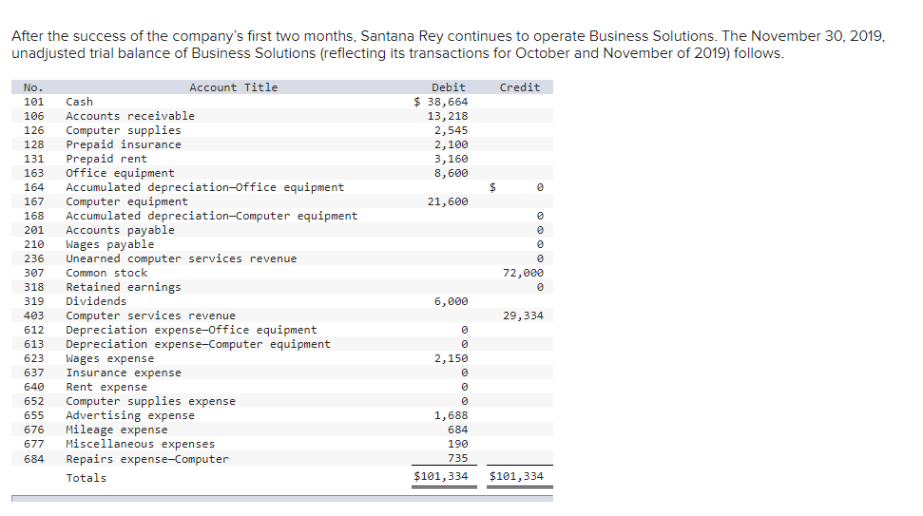Click Miscellaneous expenses debit 190
This screenshot has width=923, height=516.
pos(457,444)
